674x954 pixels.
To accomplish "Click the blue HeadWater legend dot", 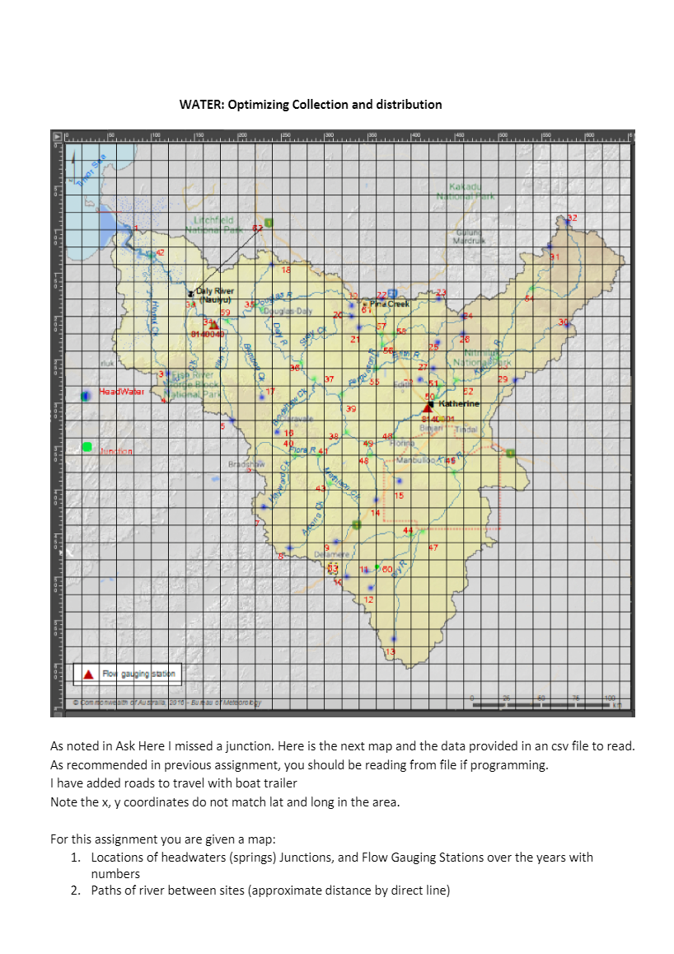I will [x=87, y=396].
